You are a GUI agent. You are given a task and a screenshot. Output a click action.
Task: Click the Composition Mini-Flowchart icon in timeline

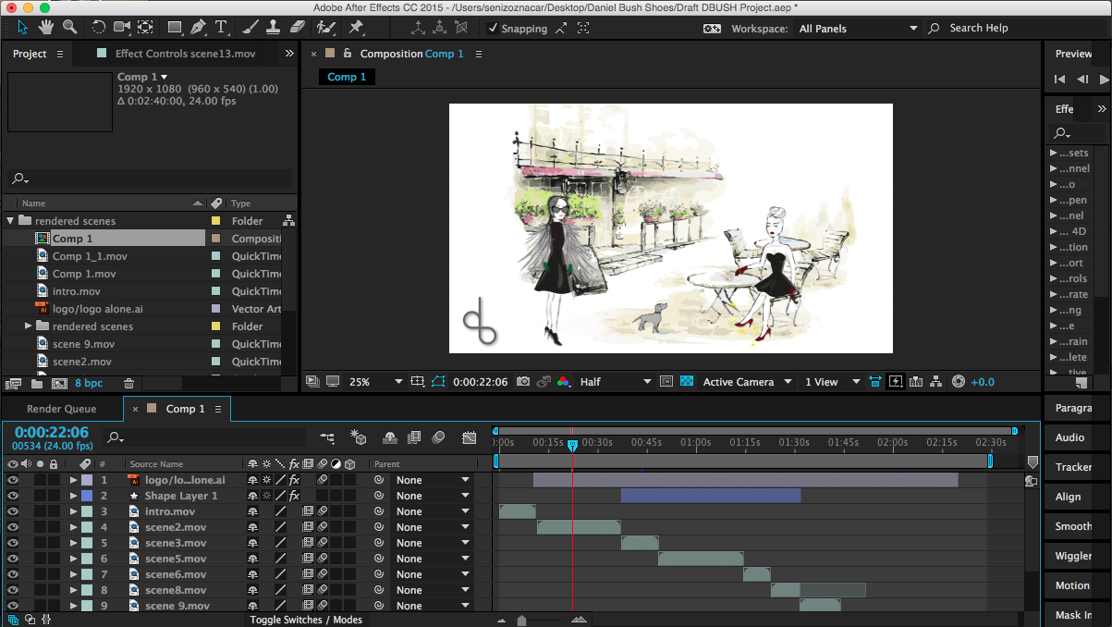(x=327, y=437)
